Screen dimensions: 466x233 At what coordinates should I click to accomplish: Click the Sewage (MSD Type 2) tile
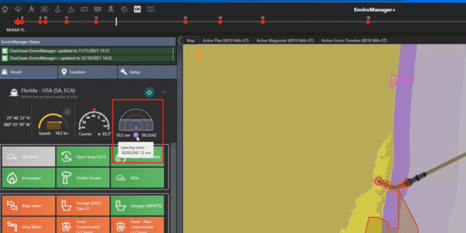83,206
